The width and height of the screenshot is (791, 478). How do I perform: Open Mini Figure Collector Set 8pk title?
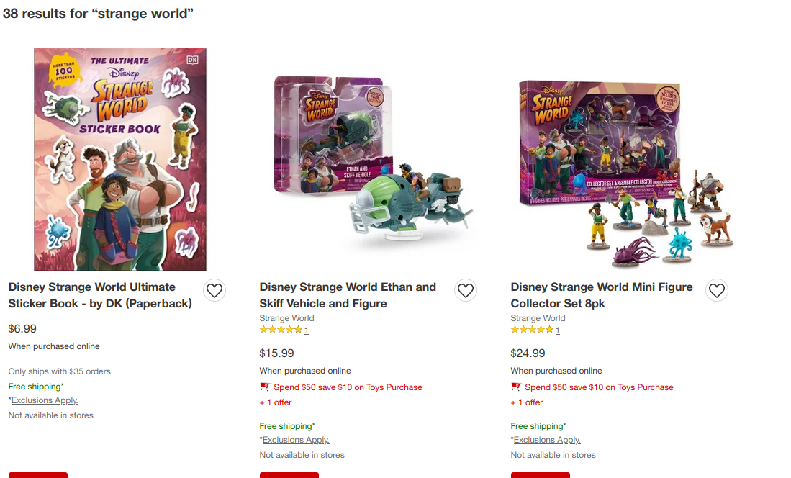click(x=601, y=295)
